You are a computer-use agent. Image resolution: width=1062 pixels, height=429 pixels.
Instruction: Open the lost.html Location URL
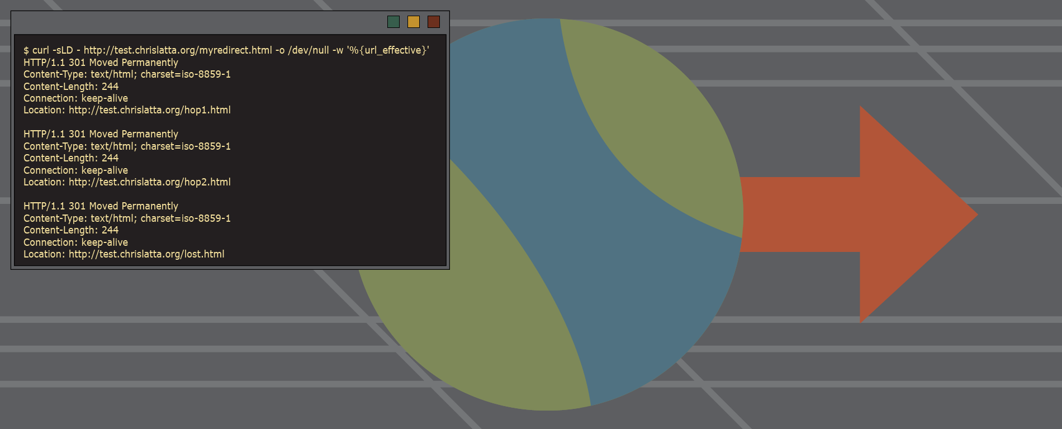coord(146,254)
